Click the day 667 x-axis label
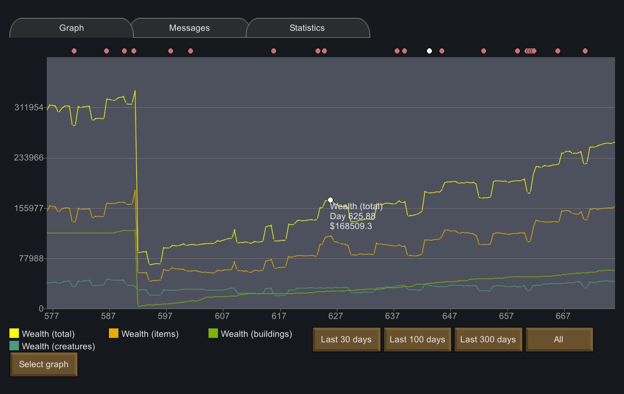The height and width of the screenshot is (394, 624). point(563,316)
